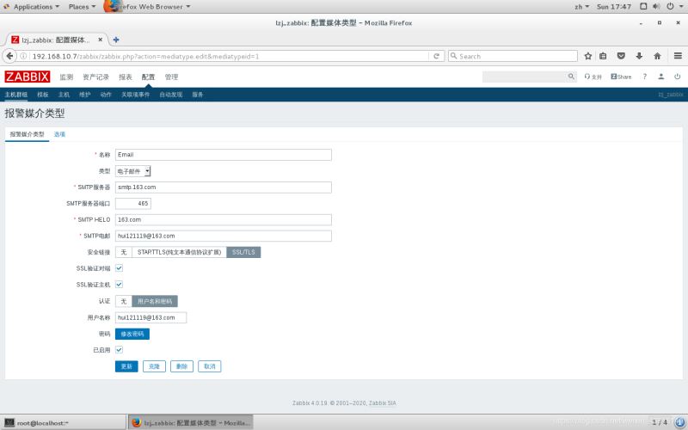Click the 修改密码 change password button
The image size is (688, 430).
pos(132,334)
